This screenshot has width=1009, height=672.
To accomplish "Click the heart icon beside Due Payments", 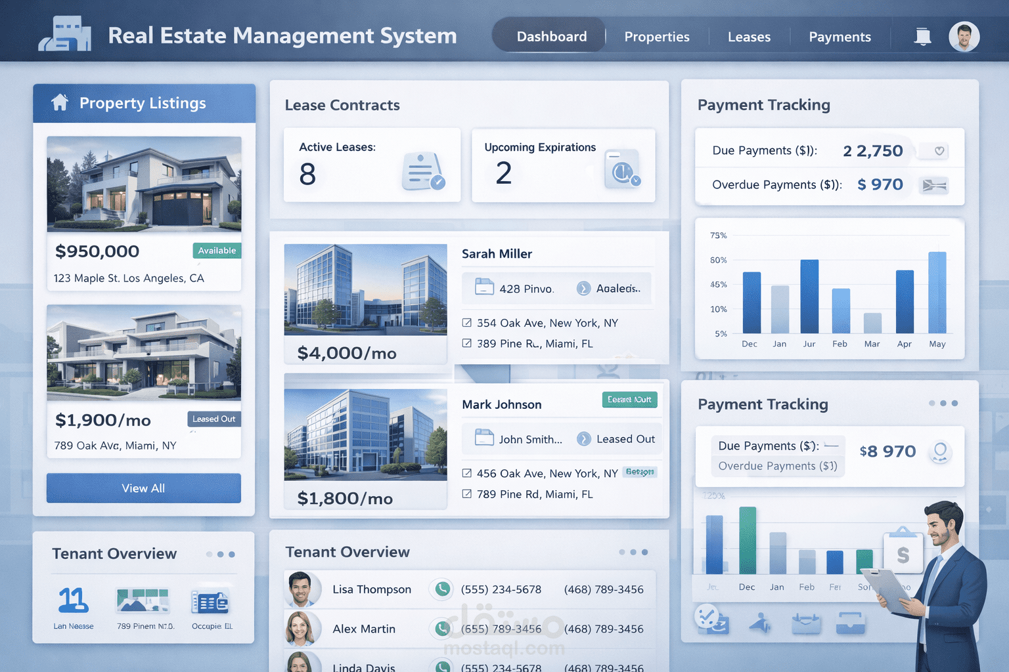I will tap(938, 150).
